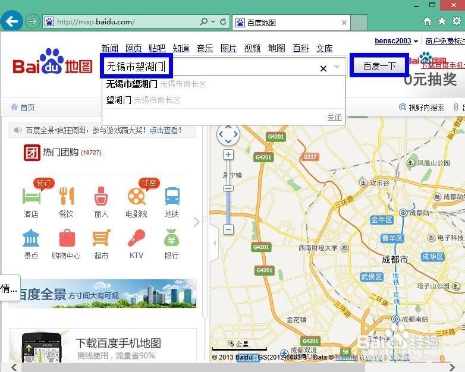
Task: Click the 武侯区 district label
Action: click(372, 277)
